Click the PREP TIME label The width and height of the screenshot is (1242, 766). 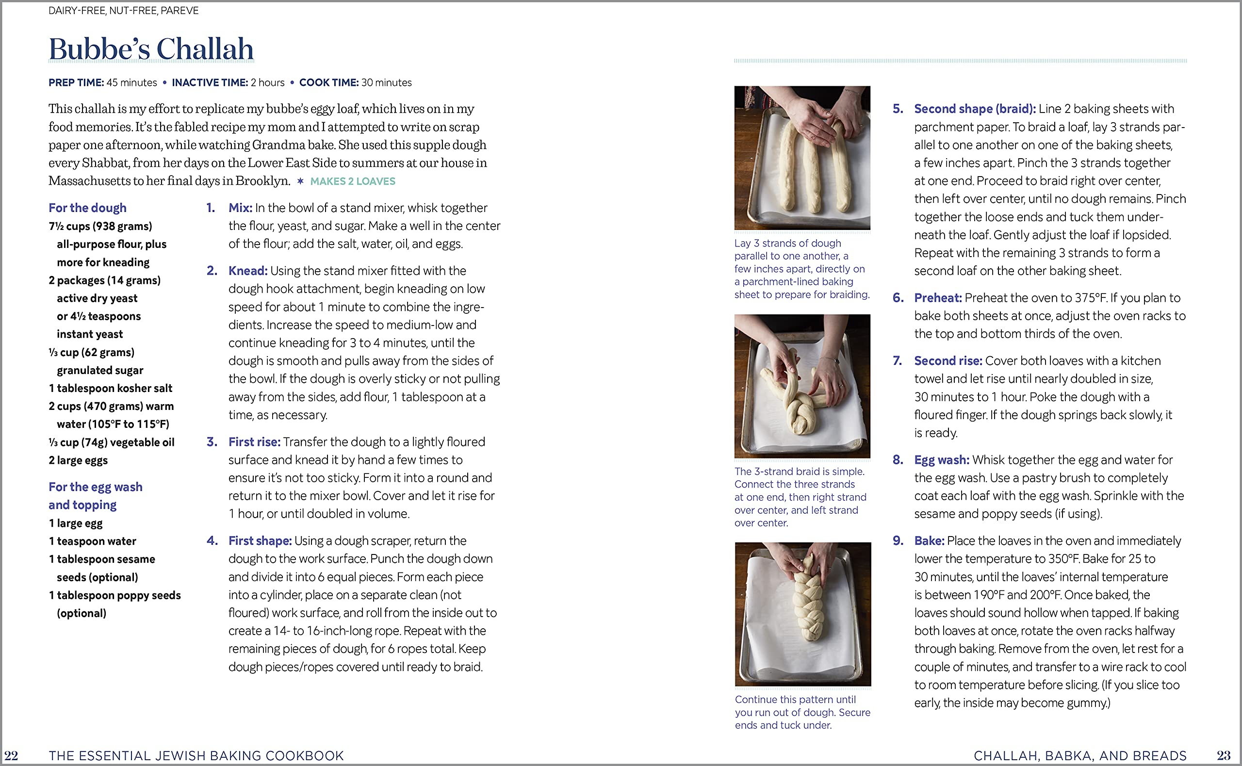tap(76, 82)
